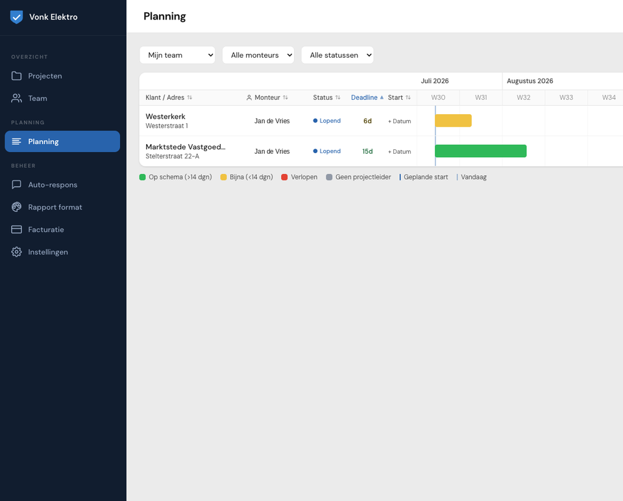Viewport: 623px width, 501px height.
Task: Click the Instellingen gear icon
Action: tap(16, 252)
